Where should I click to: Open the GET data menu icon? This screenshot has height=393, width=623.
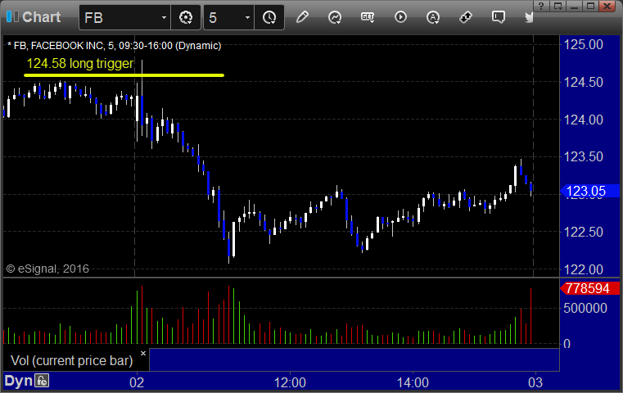pyautogui.click(x=368, y=17)
